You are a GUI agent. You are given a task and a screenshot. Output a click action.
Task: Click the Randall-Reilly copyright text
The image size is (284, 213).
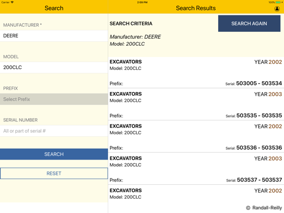pyautogui.click(x=264, y=208)
